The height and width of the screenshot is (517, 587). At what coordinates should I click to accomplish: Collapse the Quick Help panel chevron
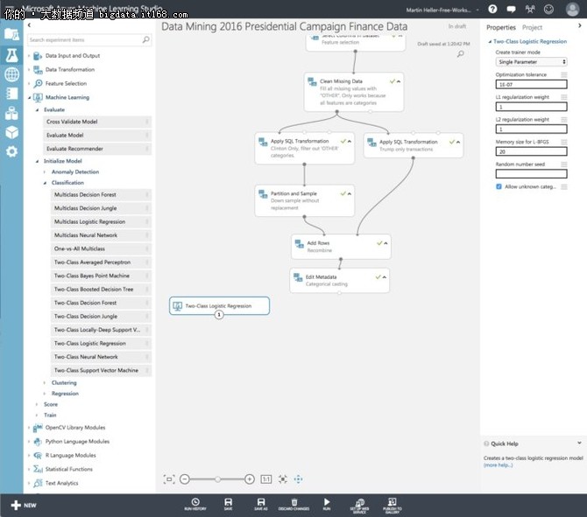coord(579,443)
